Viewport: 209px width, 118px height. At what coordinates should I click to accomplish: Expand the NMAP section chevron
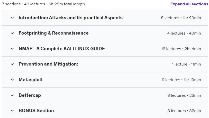12,49
